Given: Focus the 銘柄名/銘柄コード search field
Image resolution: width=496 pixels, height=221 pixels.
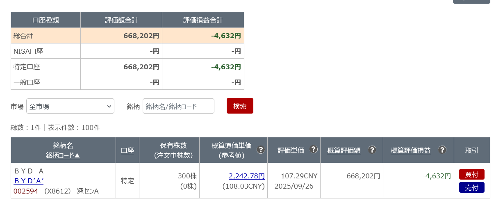Looking at the screenshot, I should [178, 106].
